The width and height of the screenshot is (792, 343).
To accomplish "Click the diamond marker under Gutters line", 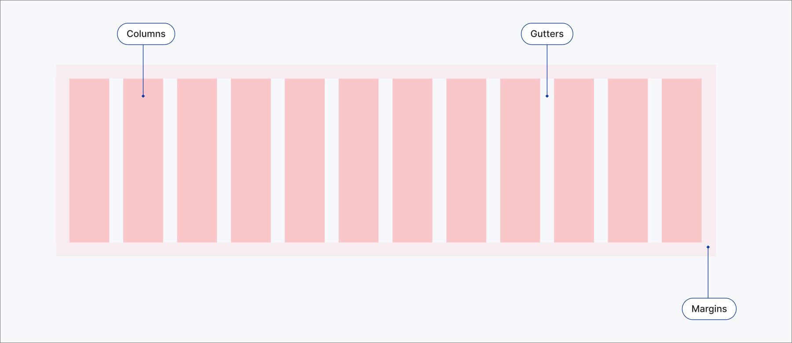I will pos(547,96).
